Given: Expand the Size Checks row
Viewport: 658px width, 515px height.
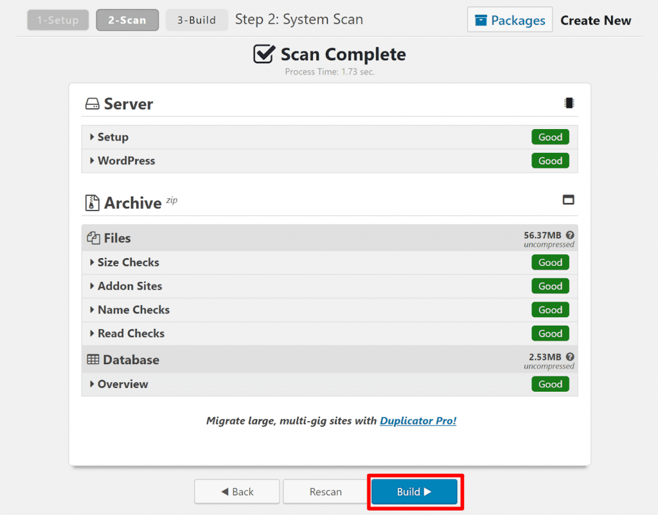Looking at the screenshot, I should [128, 263].
